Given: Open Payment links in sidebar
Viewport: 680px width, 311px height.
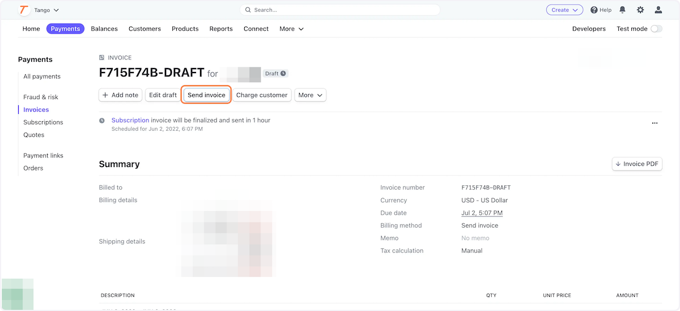Looking at the screenshot, I should pyautogui.click(x=43, y=155).
